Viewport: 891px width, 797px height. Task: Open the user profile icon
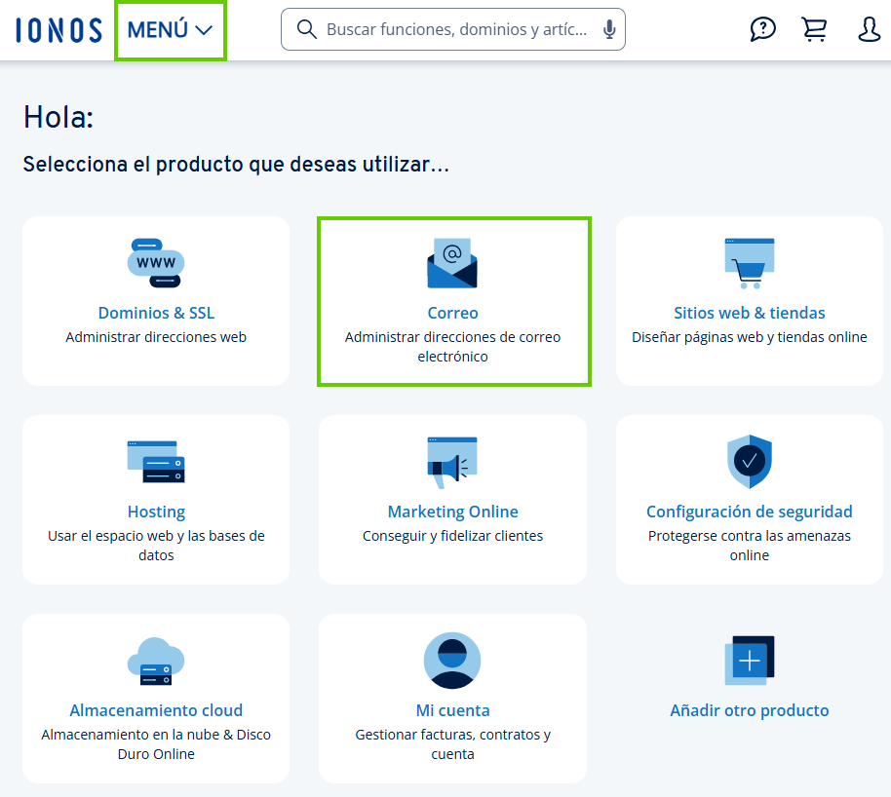pos(869,29)
